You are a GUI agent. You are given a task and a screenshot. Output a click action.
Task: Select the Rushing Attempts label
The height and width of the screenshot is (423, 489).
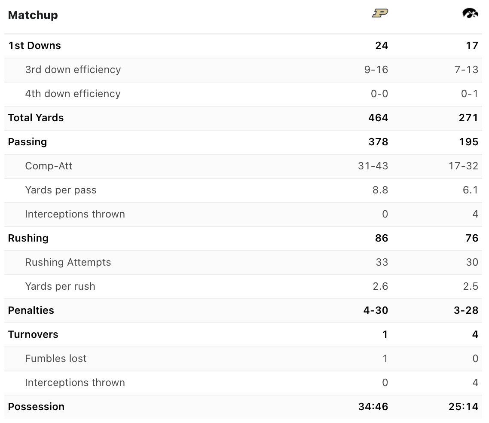(x=68, y=262)
